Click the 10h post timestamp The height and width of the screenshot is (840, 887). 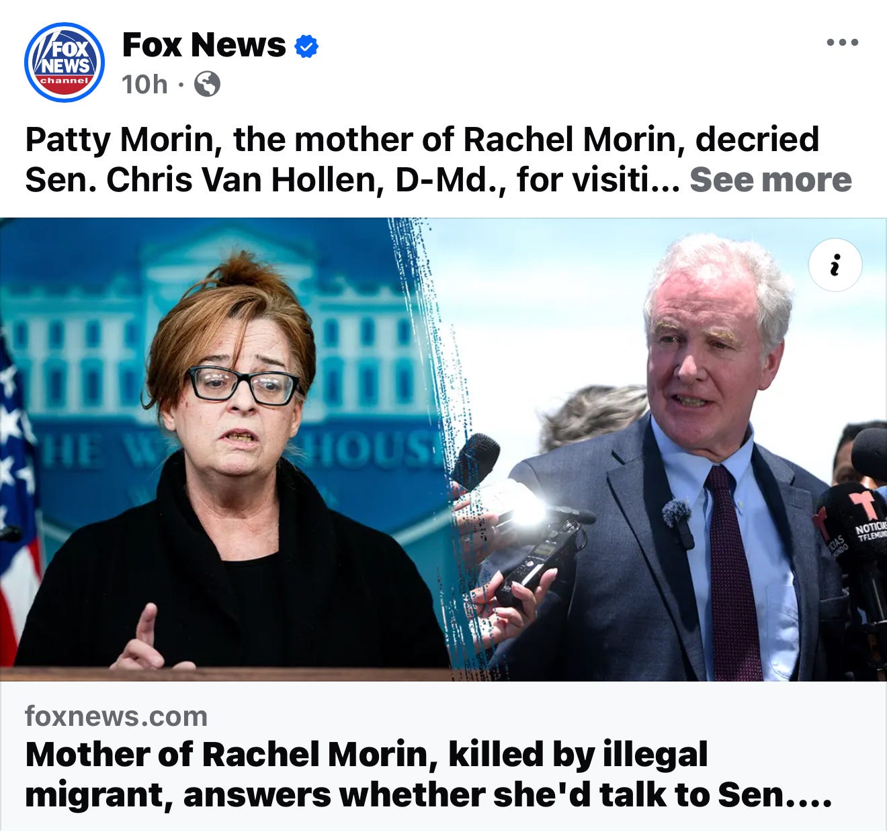click(x=144, y=85)
